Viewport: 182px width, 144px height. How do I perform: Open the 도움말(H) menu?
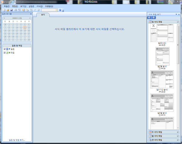[49, 6]
